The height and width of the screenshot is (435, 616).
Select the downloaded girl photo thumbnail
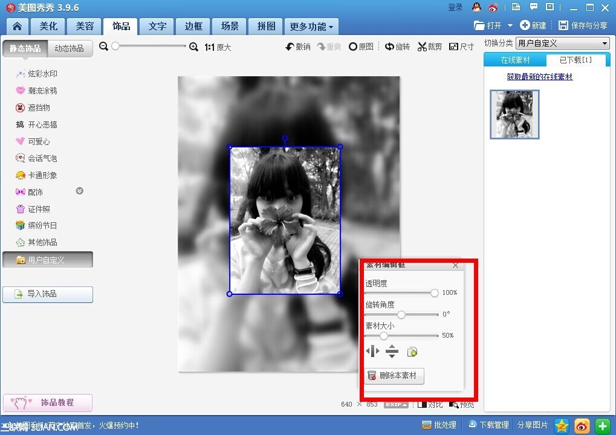pos(514,114)
